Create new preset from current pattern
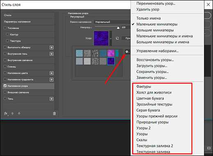The height and width of the screenshot is (156, 213). point(117,38)
